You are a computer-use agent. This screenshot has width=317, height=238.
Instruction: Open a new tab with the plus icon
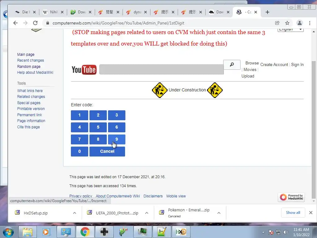pos(267,12)
